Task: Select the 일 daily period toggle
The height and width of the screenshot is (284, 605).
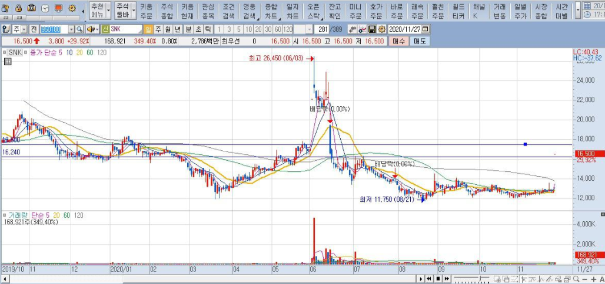Action: click(148, 29)
